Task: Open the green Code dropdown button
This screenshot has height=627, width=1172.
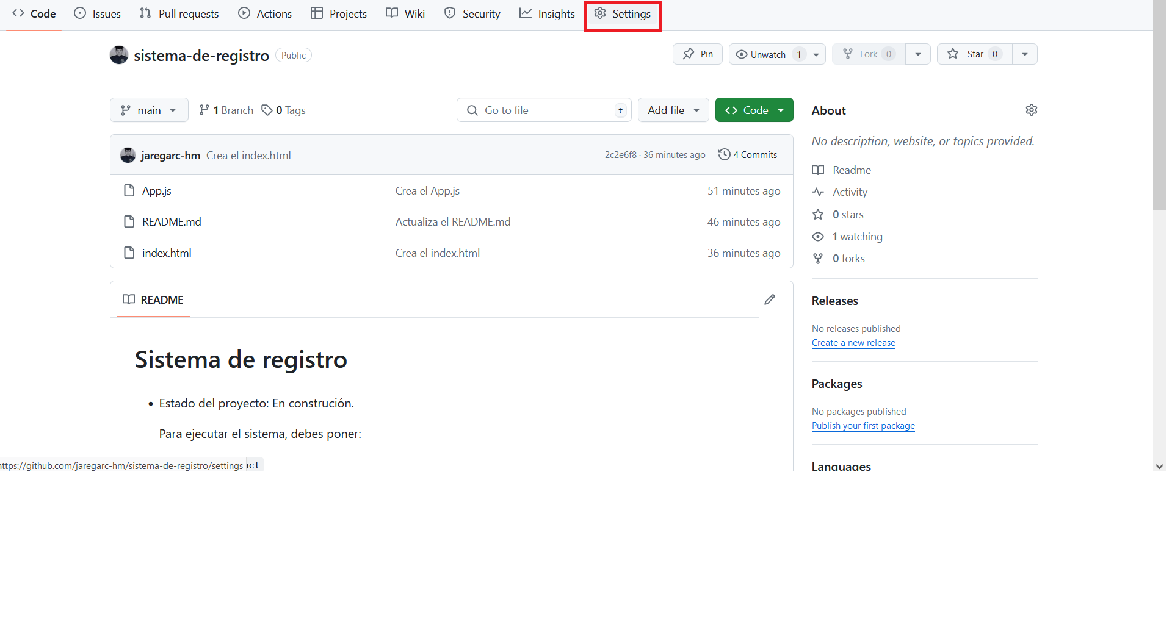Action: coord(754,110)
